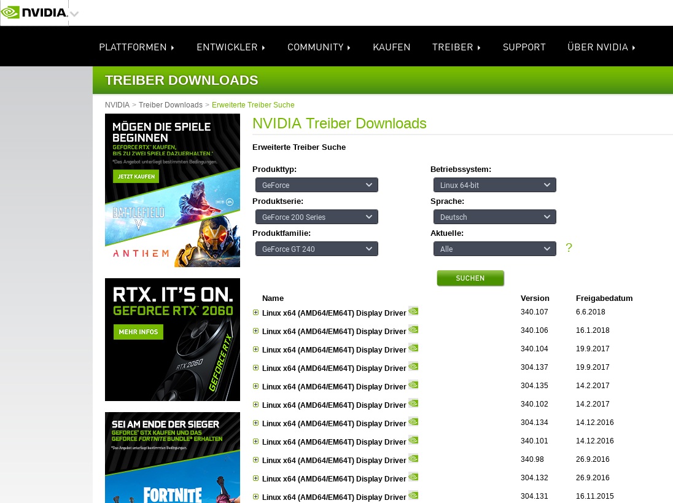Click MEHR INFOS in the RTX 2060 ad

[138, 332]
